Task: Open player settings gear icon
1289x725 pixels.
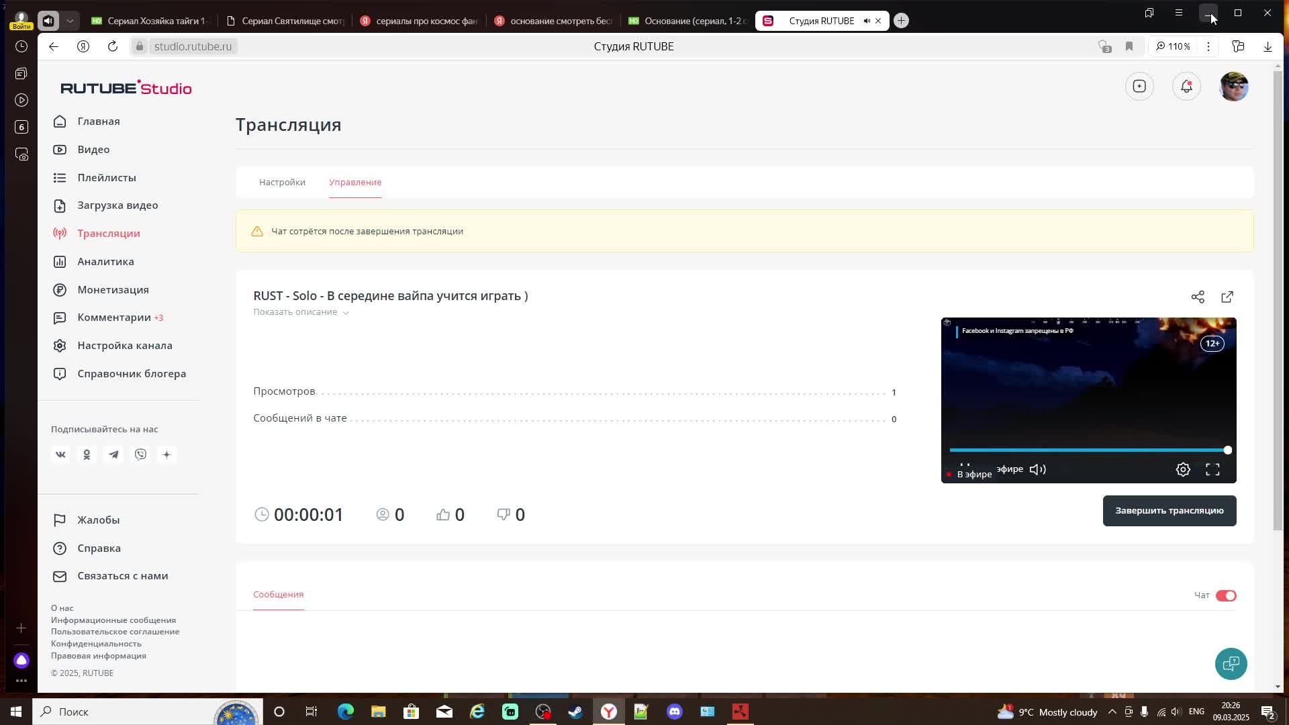Action: click(1183, 470)
